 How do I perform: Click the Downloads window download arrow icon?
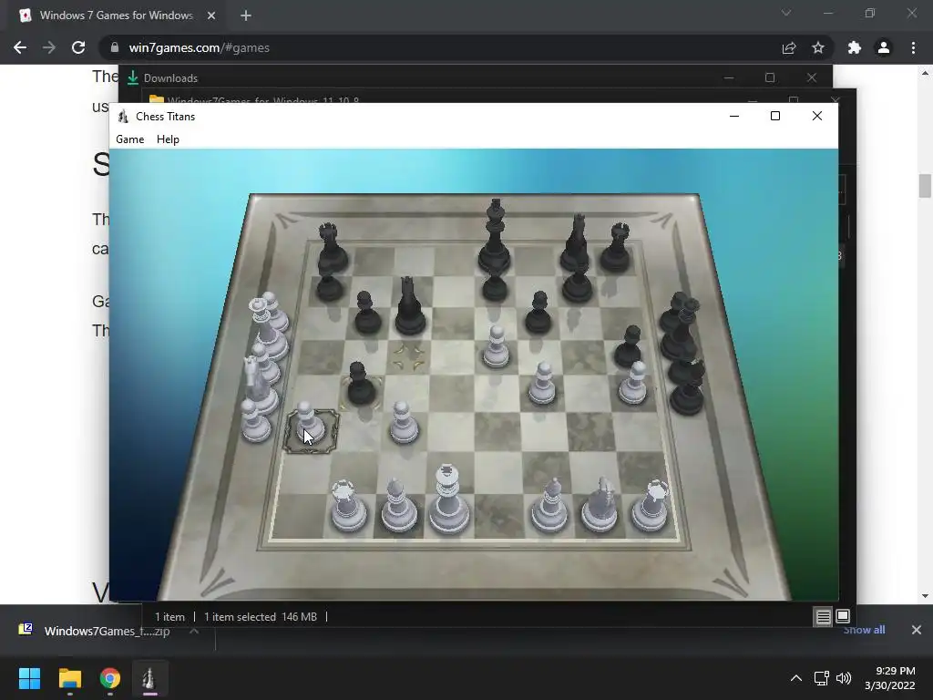[x=133, y=77]
